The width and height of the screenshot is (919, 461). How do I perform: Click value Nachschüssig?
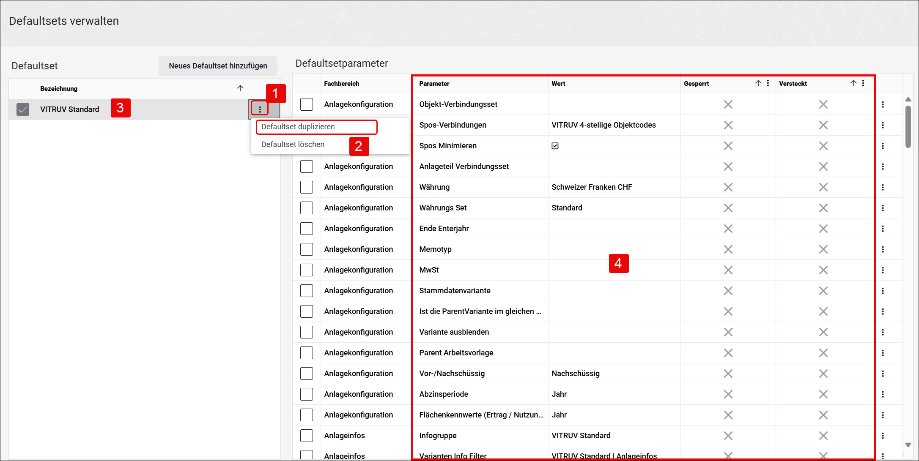[575, 374]
